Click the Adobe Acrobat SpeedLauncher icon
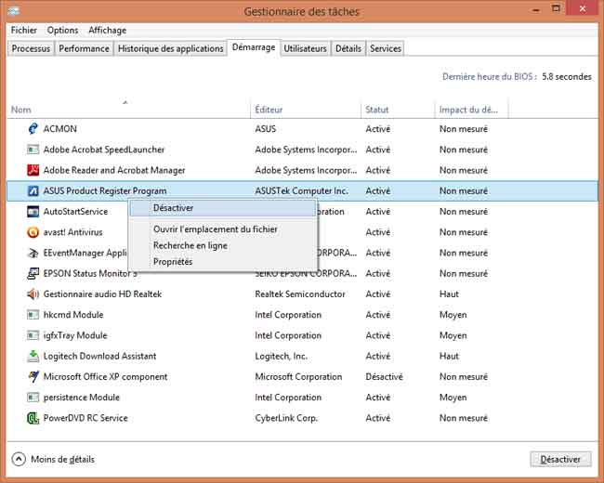Viewport: 604px width, 483px height. [x=33, y=150]
